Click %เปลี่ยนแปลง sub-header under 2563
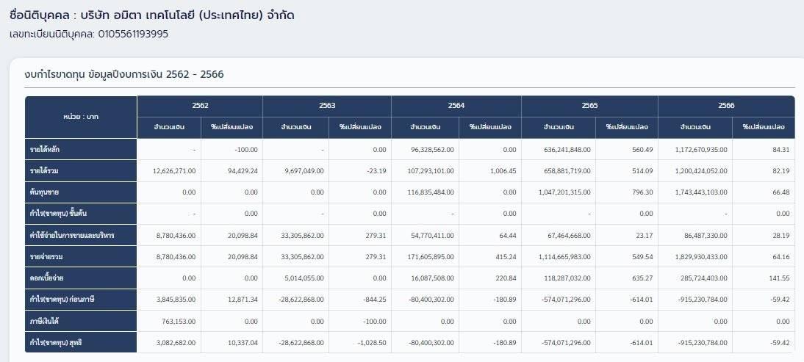This screenshot has width=804, height=362. [x=360, y=128]
